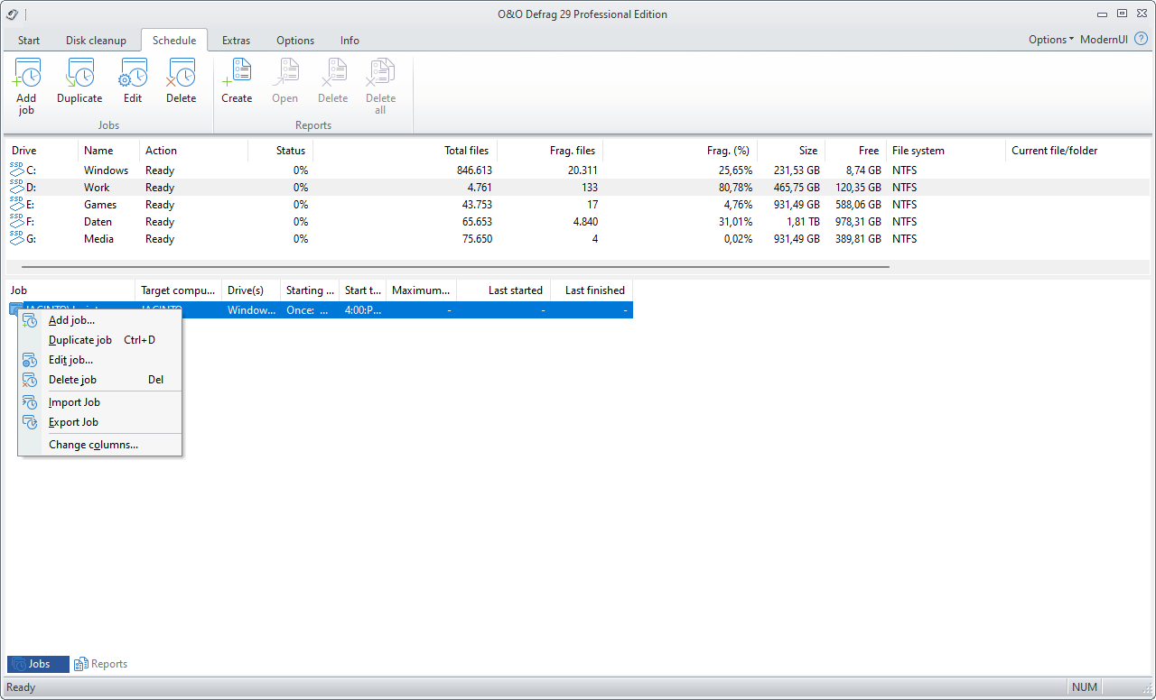Image resolution: width=1156 pixels, height=700 pixels.
Task: Select the Windows drive name cell
Action: click(106, 170)
